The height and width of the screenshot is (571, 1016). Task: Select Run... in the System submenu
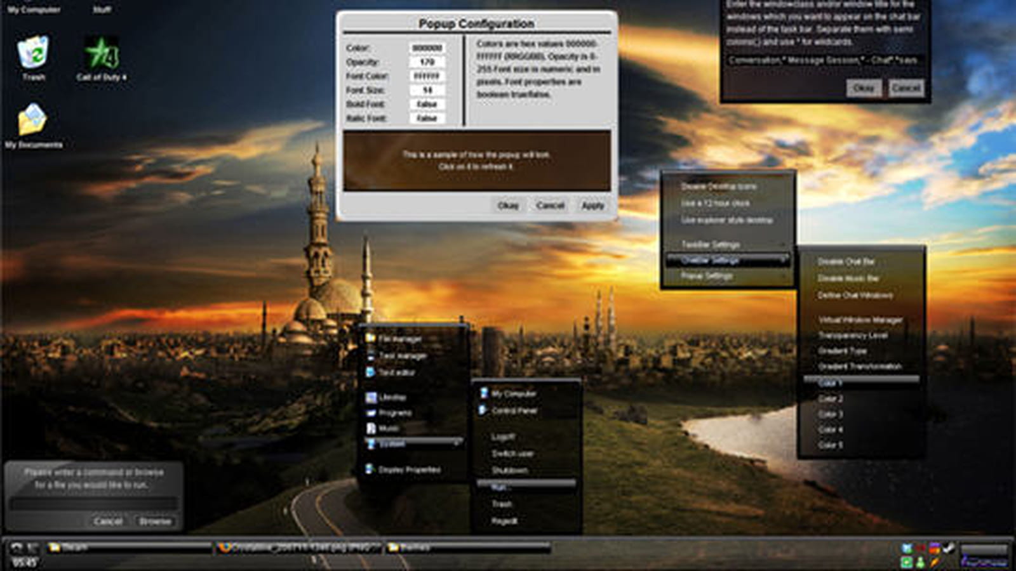pyautogui.click(x=526, y=487)
